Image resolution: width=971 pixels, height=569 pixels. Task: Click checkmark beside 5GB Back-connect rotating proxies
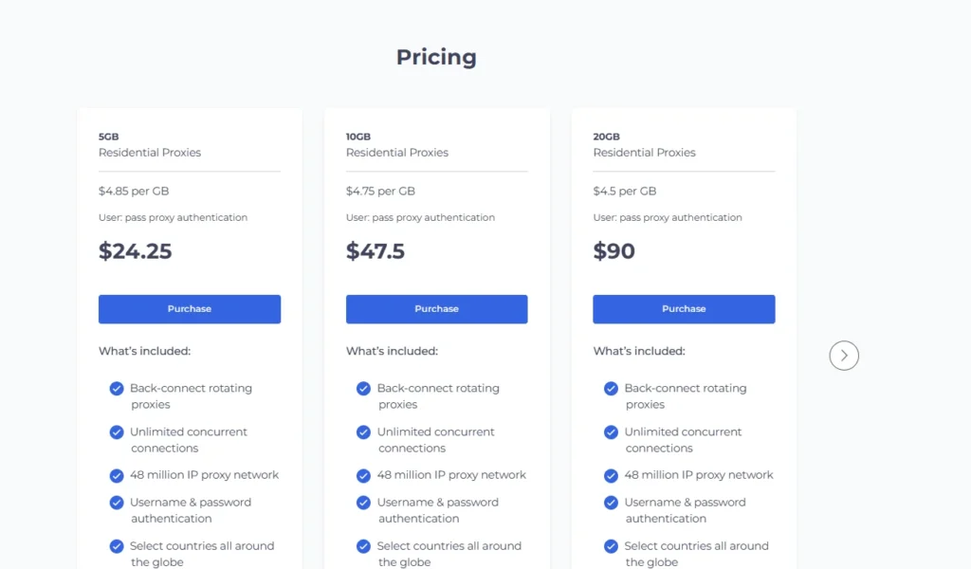pos(117,388)
